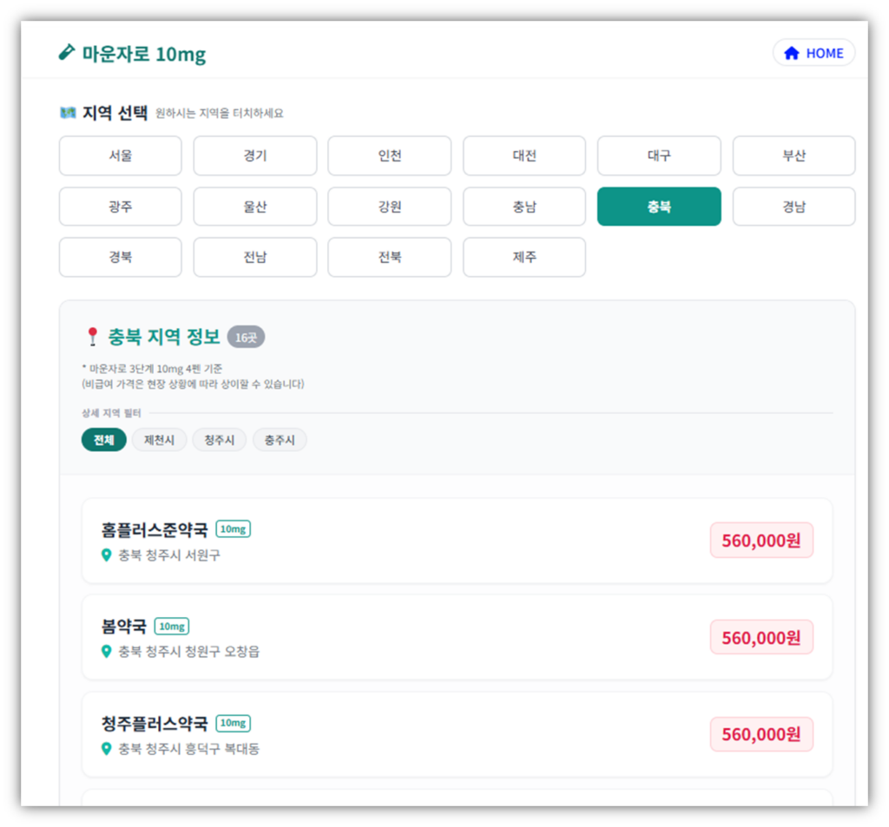Image resolution: width=889 pixels, height=827 pixels.
Task: Select the 제천시 filter chip
Action: click(159, 440)
